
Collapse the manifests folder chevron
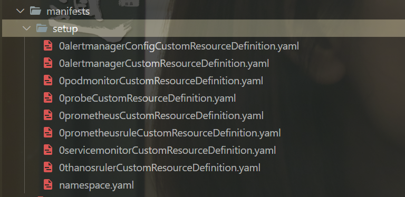point(20,11)
